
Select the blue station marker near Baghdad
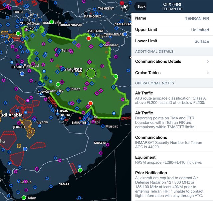[x=22, y=73]
